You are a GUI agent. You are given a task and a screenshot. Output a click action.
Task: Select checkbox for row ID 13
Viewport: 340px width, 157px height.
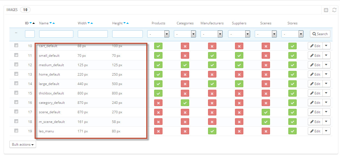point(16,74)
